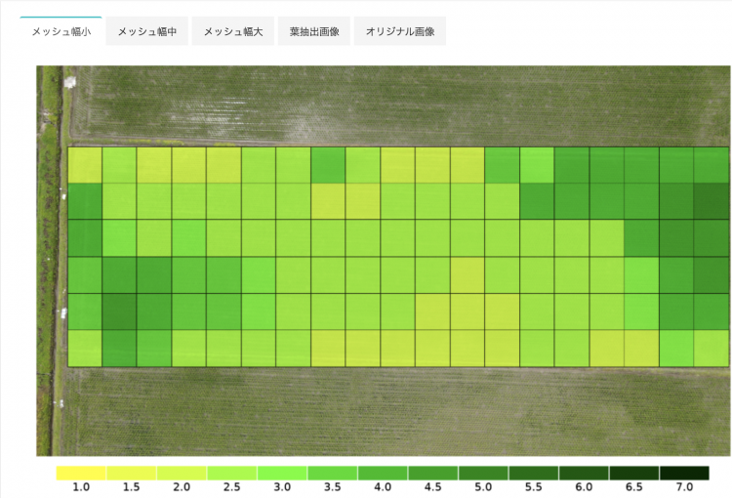Click the 3.0 legend swatch

point(282,473)
